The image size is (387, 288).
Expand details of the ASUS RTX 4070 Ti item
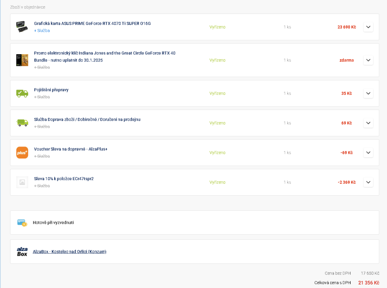(368, 27)
